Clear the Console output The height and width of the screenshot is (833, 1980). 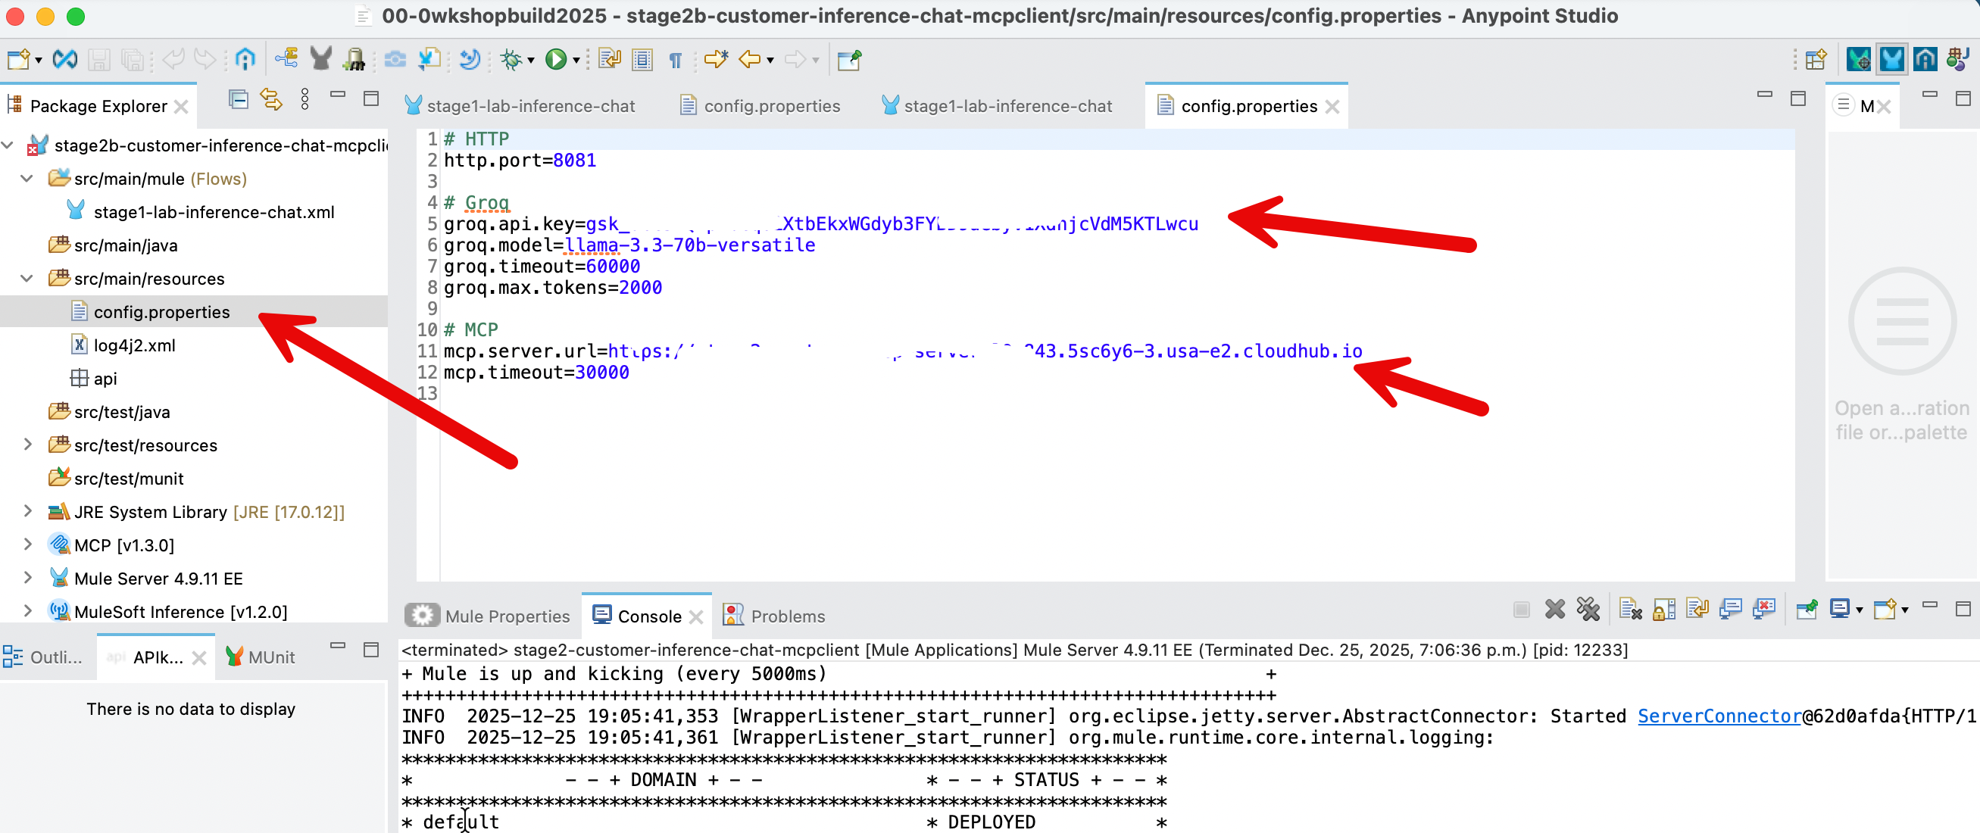tap(1629, 609)
